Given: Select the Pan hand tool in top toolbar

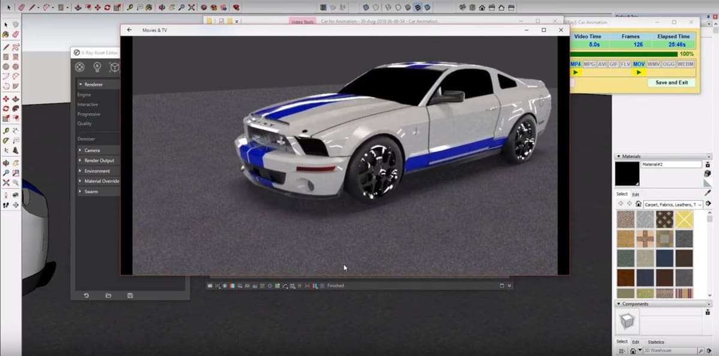Looking at the screenshot, I should (172, 8).
